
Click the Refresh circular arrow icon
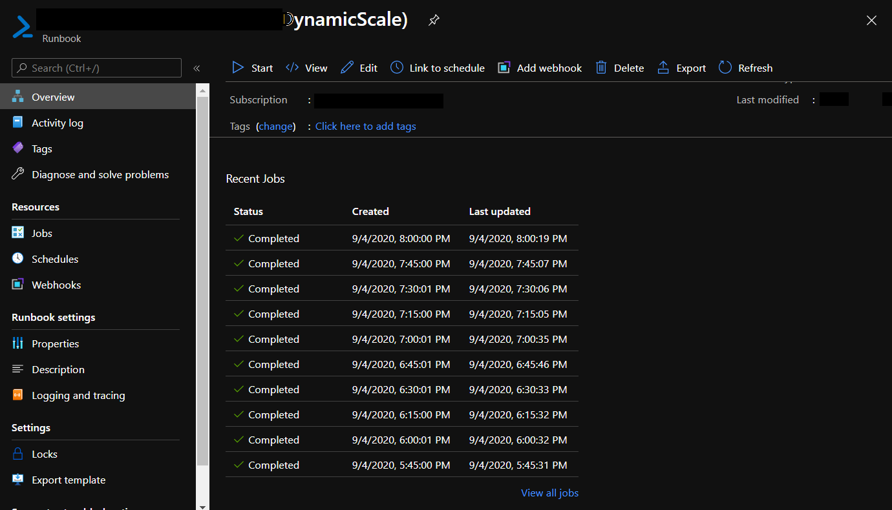coord(725,68)
